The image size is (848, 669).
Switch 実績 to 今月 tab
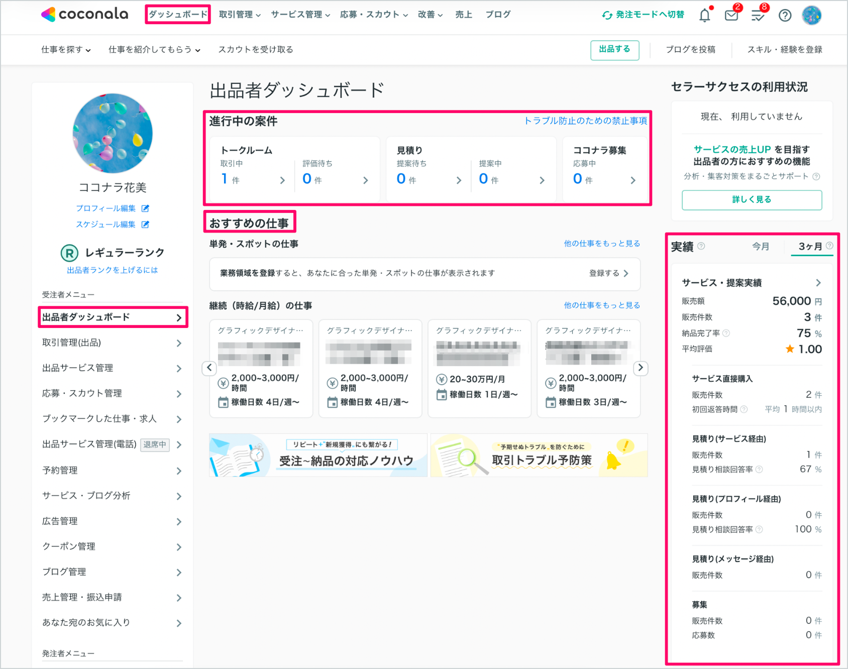(761, 247)
